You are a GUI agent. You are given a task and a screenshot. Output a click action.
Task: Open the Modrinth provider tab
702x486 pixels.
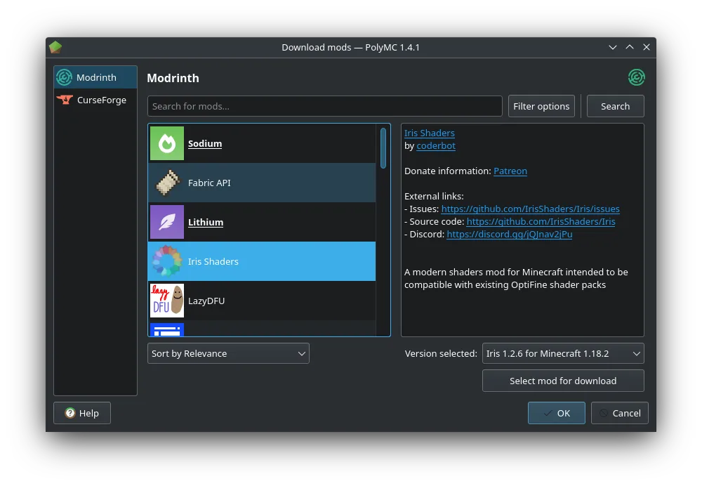(x=95, y=77)
